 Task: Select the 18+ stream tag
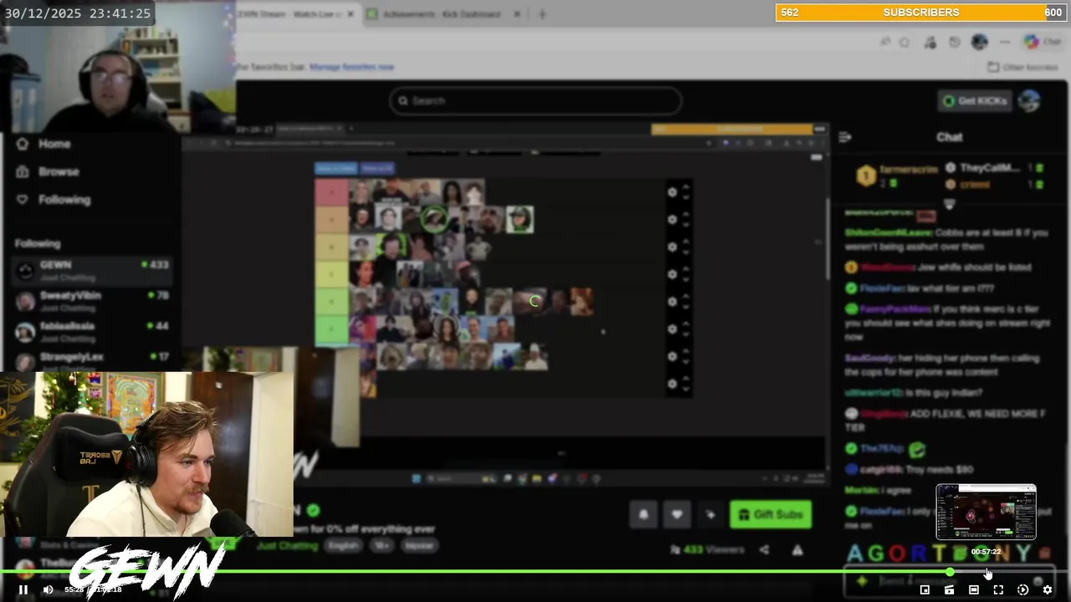point(382,546)
